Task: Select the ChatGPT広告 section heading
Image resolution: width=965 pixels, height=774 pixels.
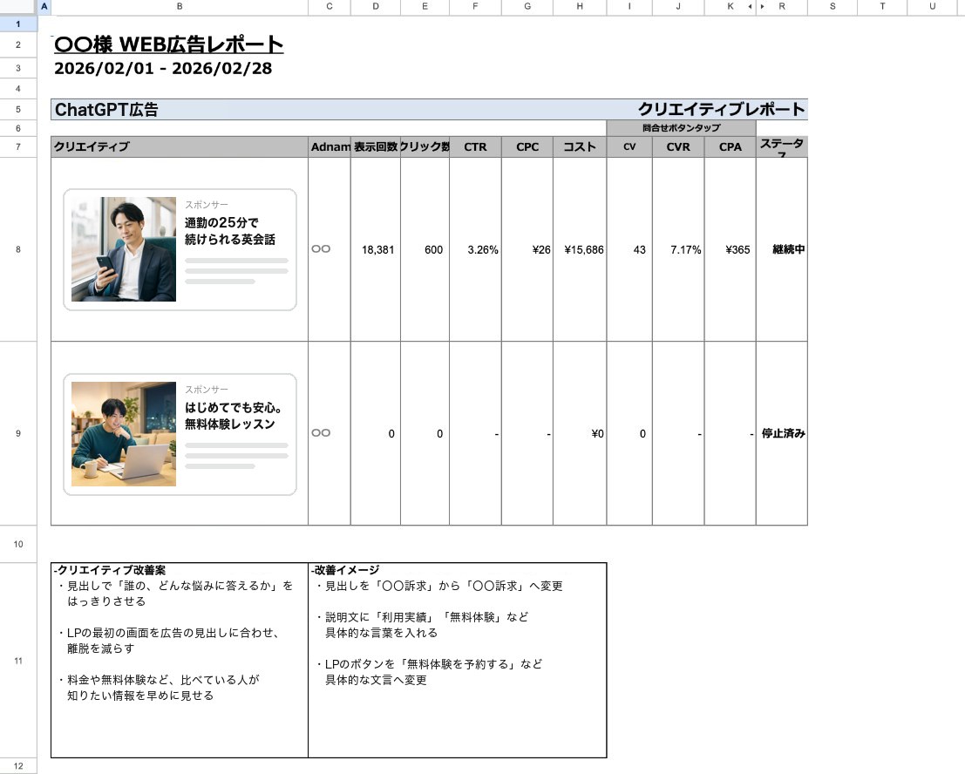Action: click(x=106, y=110)
